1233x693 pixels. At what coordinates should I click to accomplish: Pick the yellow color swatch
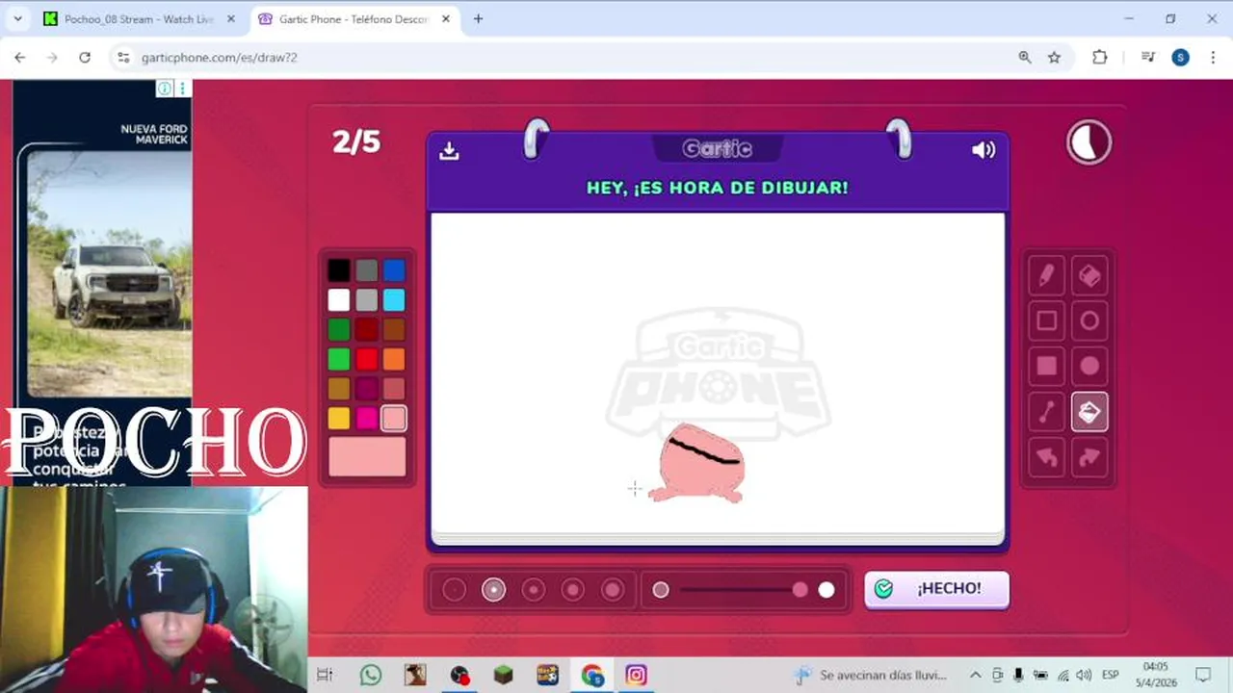(338, 419)
